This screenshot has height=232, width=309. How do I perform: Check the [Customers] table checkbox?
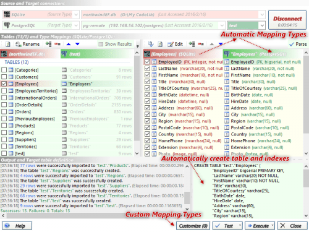[x=4, y=77]
